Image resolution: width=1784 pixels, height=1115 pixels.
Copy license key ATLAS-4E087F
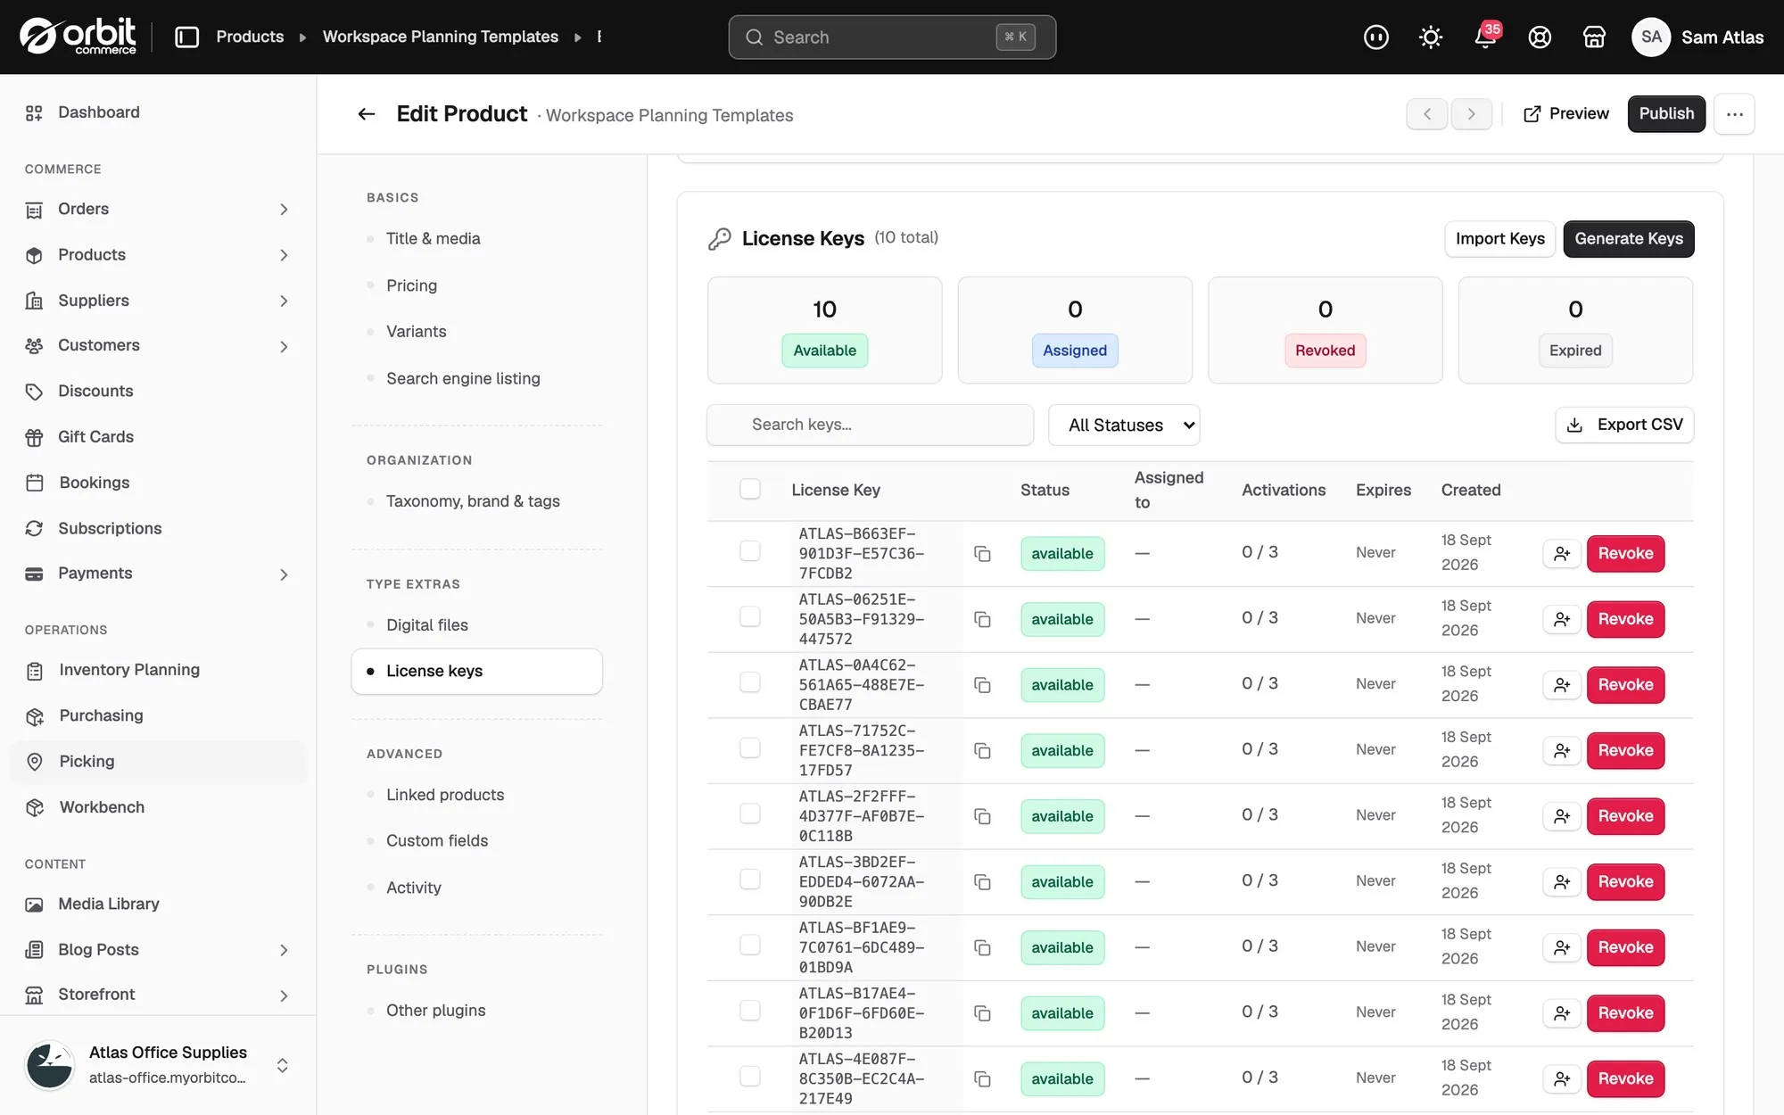[982, 1079]
